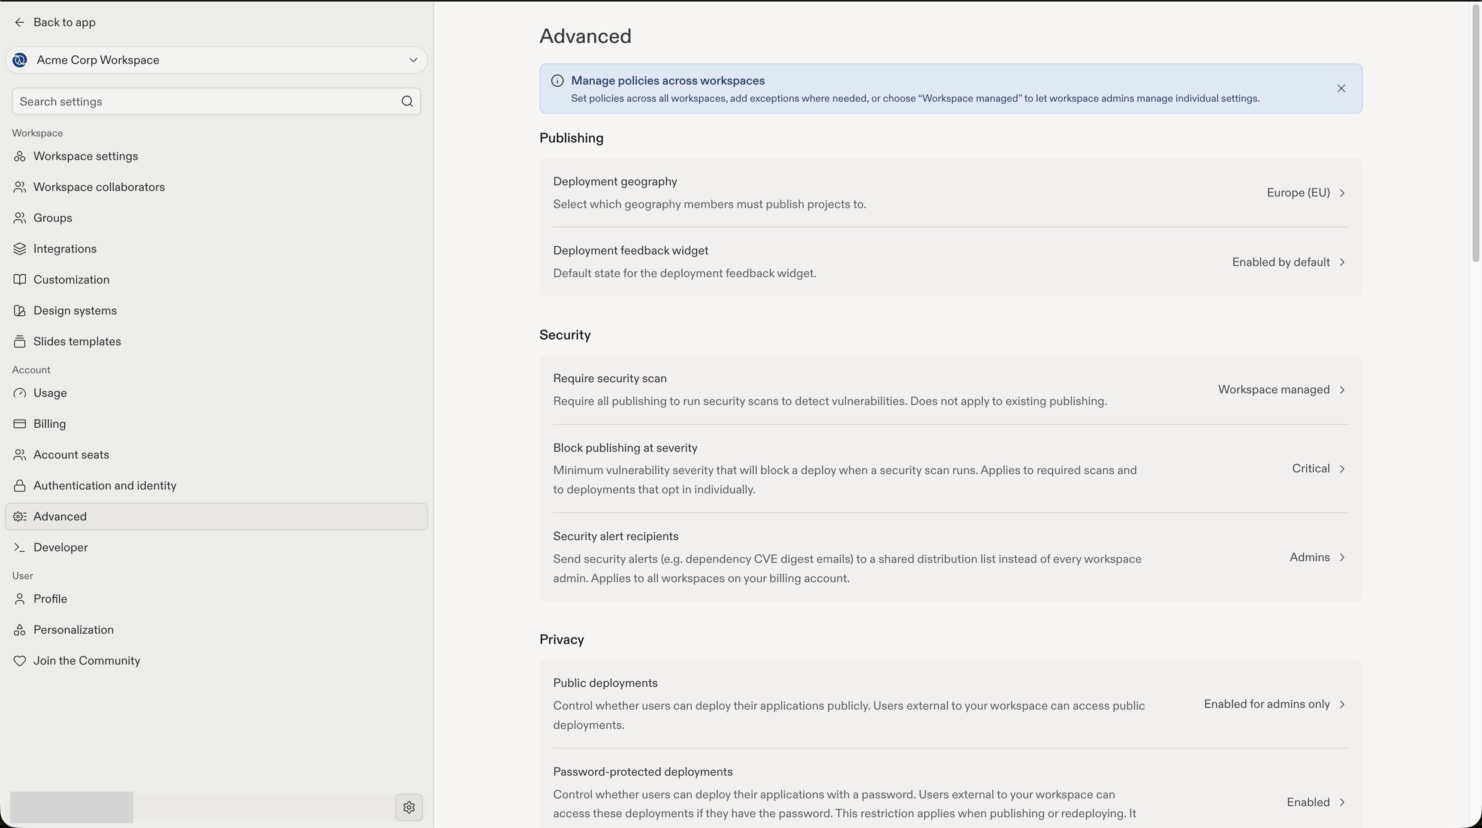Click the Customization book icon
This screenshot has height=828, width=1482.
point(20,280)
